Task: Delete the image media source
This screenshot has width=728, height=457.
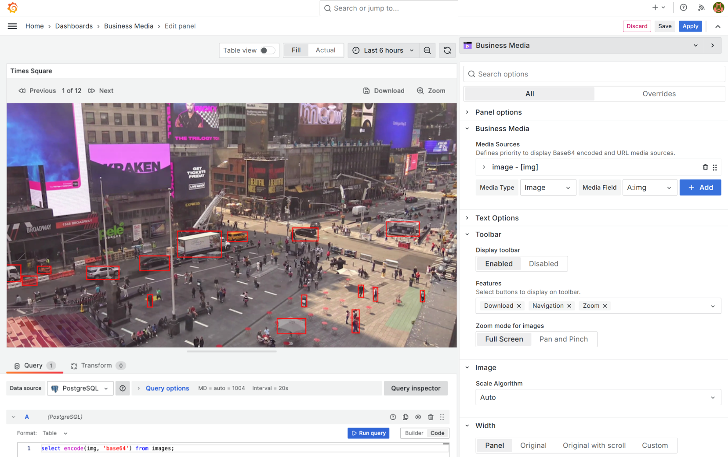Action: click(x=705, y=167)
